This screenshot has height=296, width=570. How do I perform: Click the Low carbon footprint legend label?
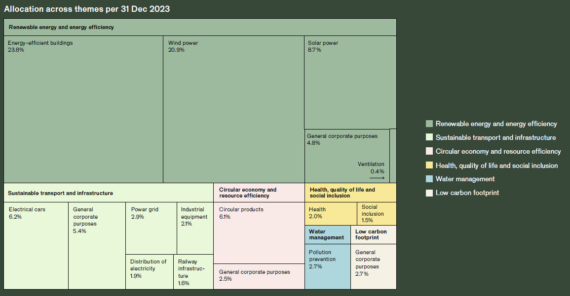click(467, 193)
